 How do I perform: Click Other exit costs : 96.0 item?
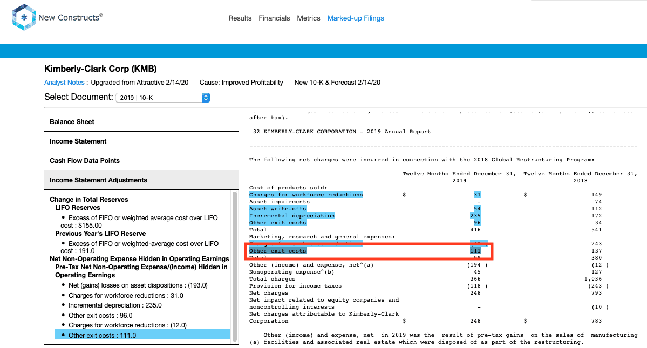[x=100, y=316]
